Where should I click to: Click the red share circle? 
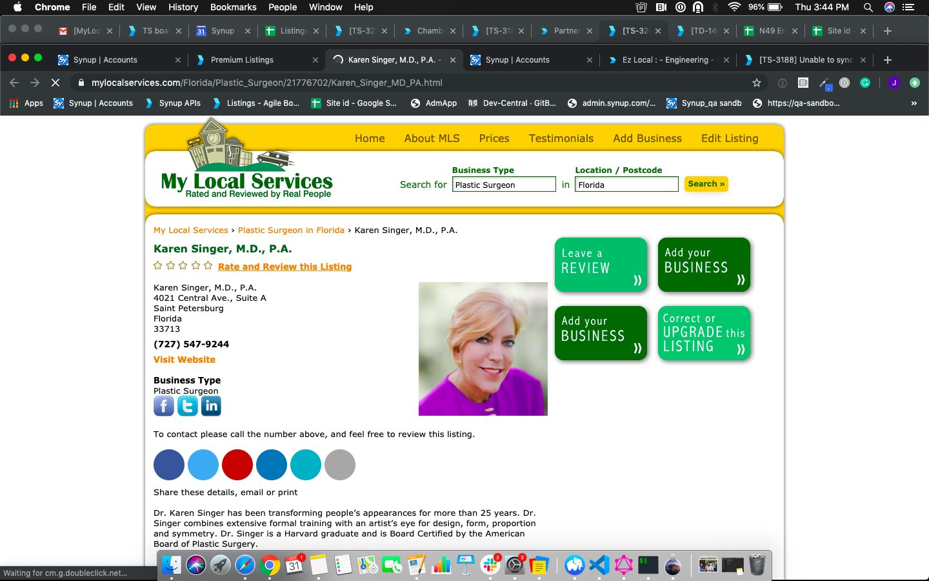(x=237, y=465)
